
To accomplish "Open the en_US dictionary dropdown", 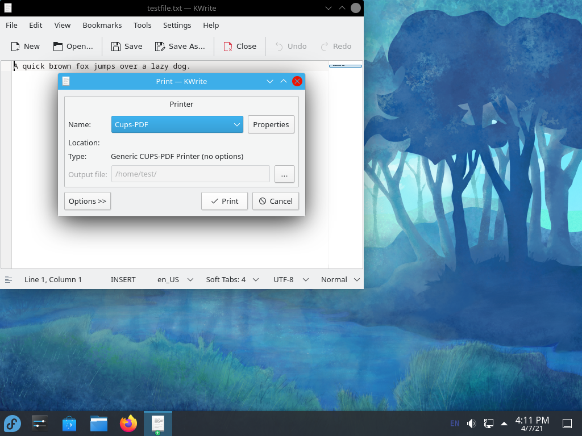I will 175,279.
